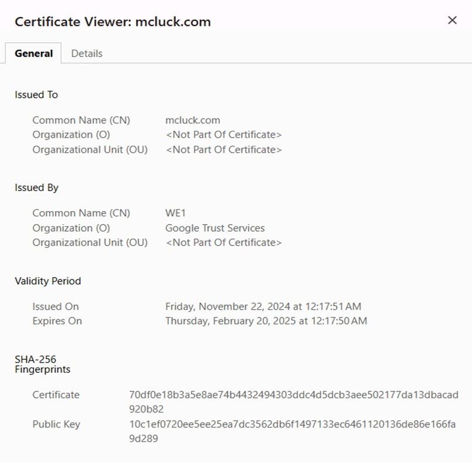
Task: Click the mcluck.com common name value
Action: click(x=193, y=120)
